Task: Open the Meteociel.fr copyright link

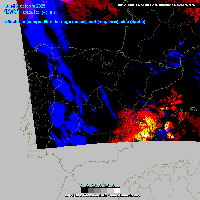Action: 98,195
